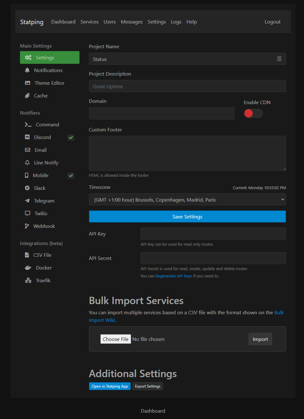Click the Notifications bell icon
The height and width of the screenshot is (419, 304).
point(27,70)
